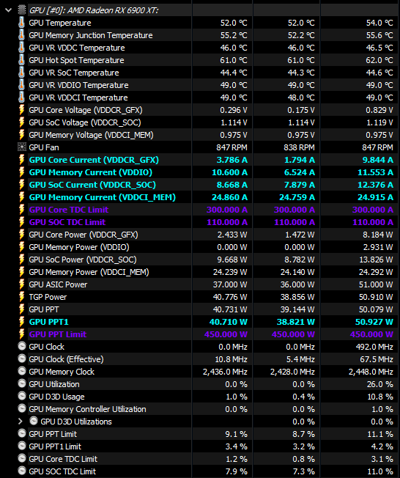Click lightning icon beside GPU Memory Current (VDDIO)

(22, 172)
